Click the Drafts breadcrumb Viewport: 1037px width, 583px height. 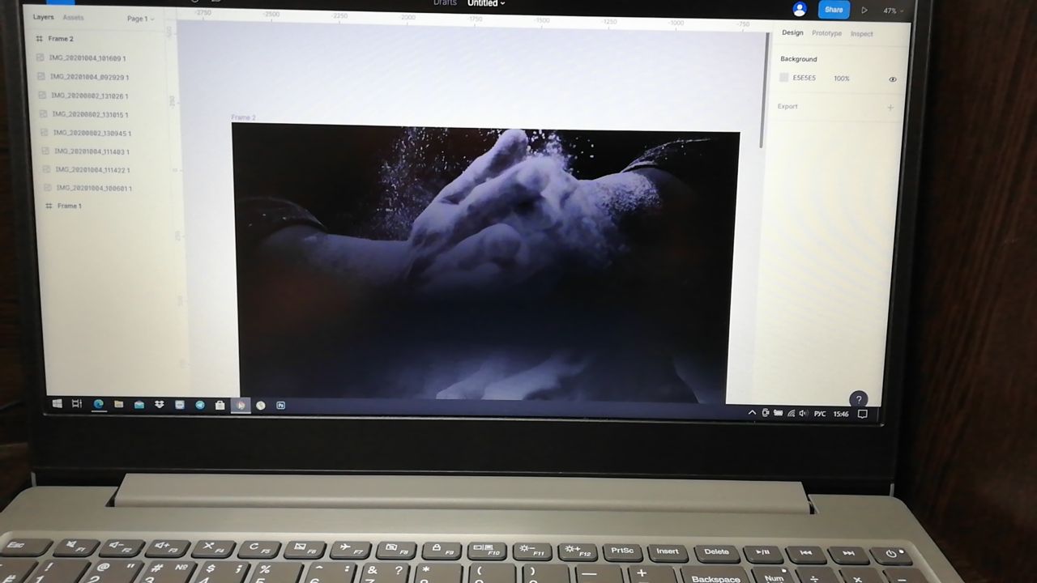(x=445, y=3)
